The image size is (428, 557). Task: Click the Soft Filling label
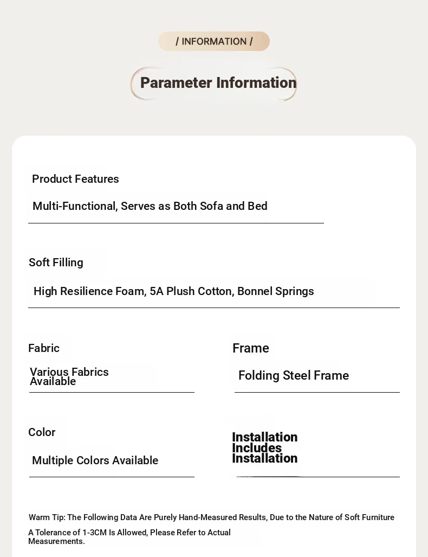tap(56, 263)
